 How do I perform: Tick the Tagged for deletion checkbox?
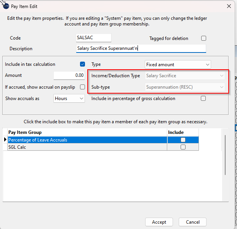(203, 38)
